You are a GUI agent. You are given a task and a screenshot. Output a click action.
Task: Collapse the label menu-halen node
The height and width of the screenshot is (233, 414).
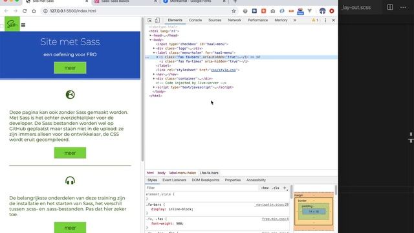coord(154,53)
